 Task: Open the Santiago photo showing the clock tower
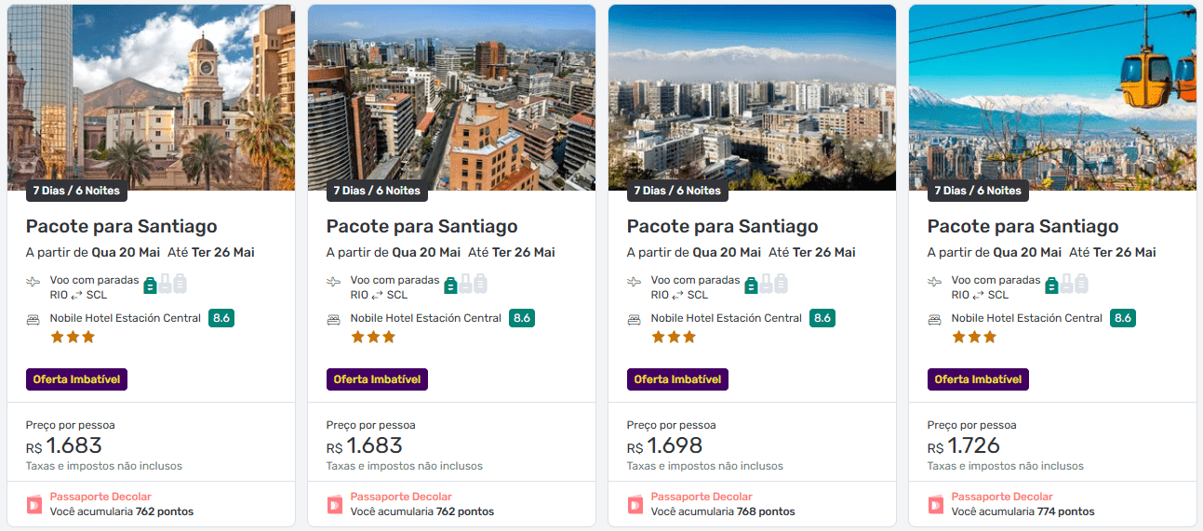click(151, 93)
